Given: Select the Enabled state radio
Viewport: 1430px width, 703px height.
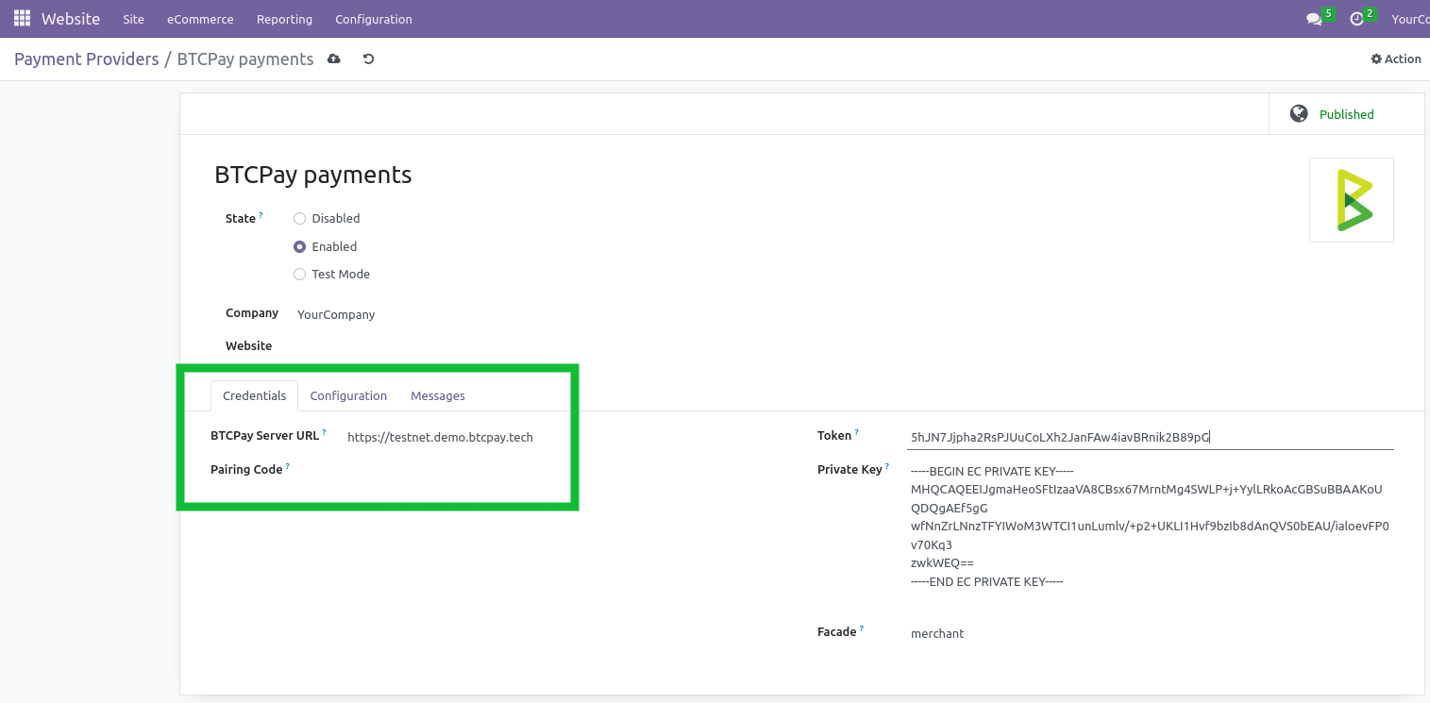Looking at the screenshot, I should click(299, 247).
